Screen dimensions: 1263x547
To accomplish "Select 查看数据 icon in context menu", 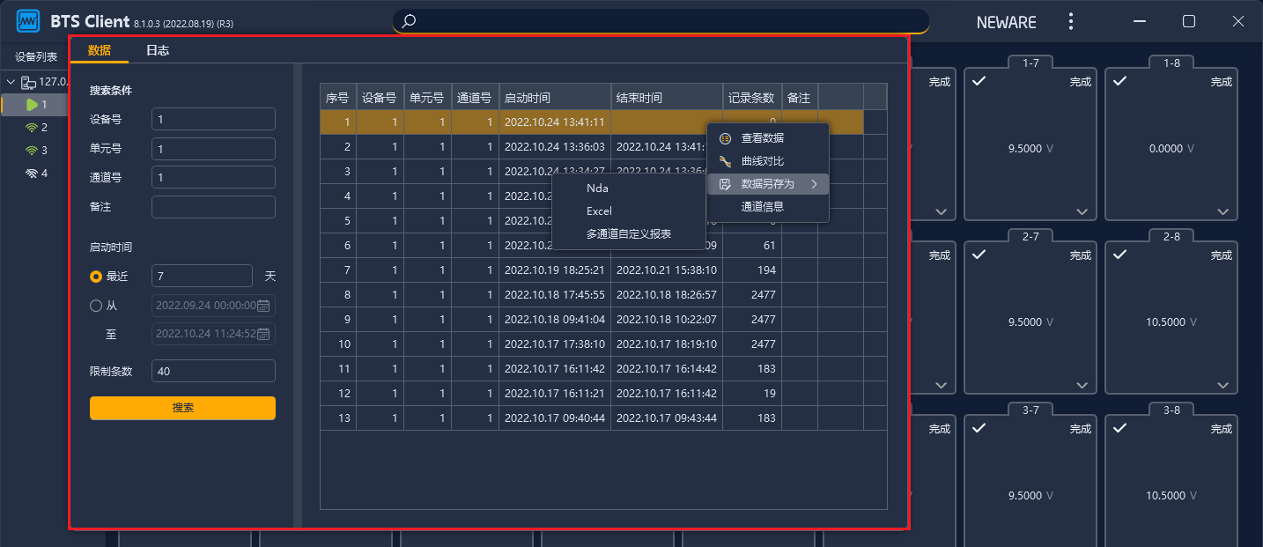I will [x=726, y=138].
